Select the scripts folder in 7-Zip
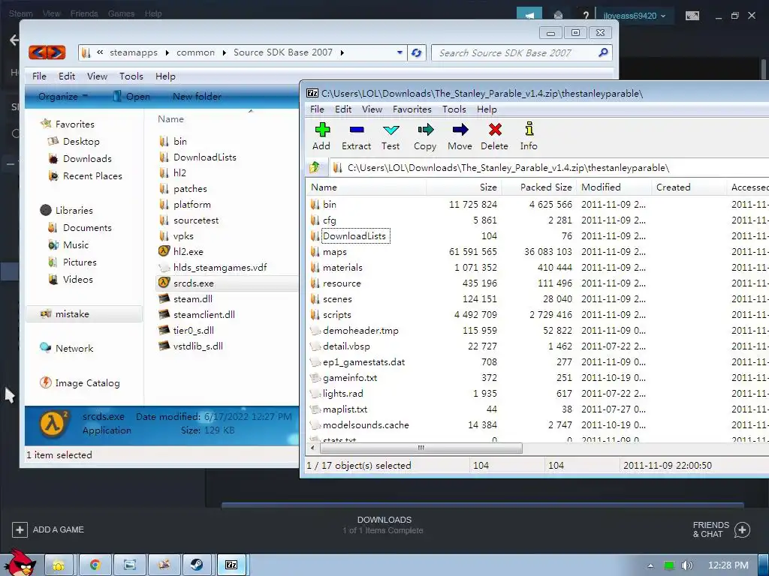Viewport: 769px width, 576px height. click(x=336, y=314)
